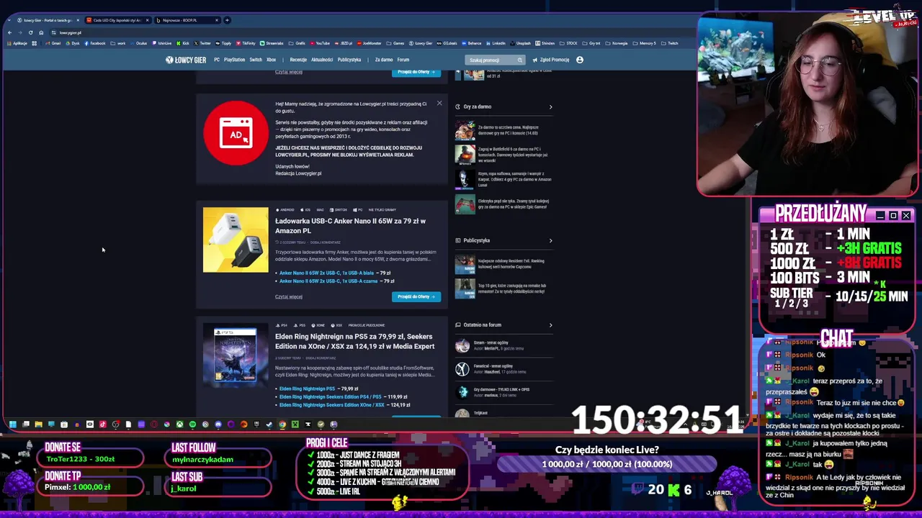Open TikFinity bookmark

click(246, 43)
